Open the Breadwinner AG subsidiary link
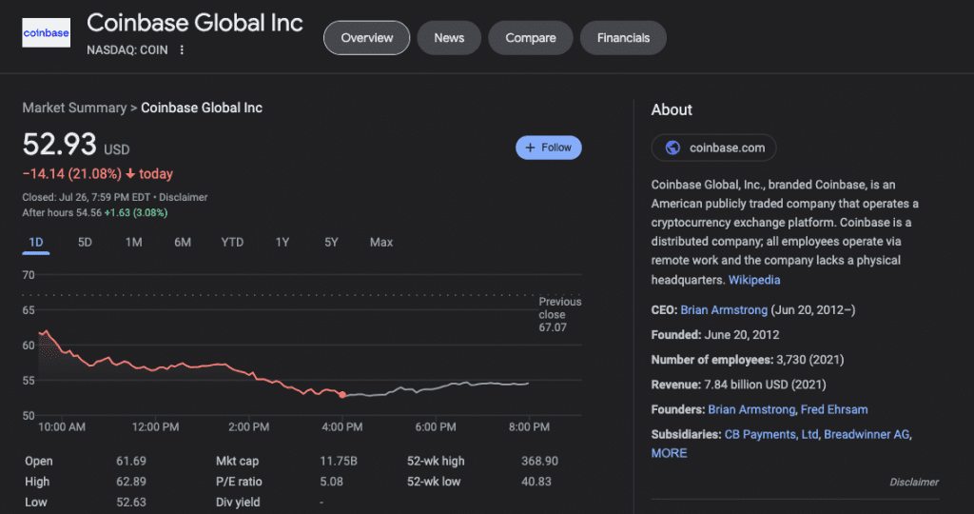 point(867,434)
